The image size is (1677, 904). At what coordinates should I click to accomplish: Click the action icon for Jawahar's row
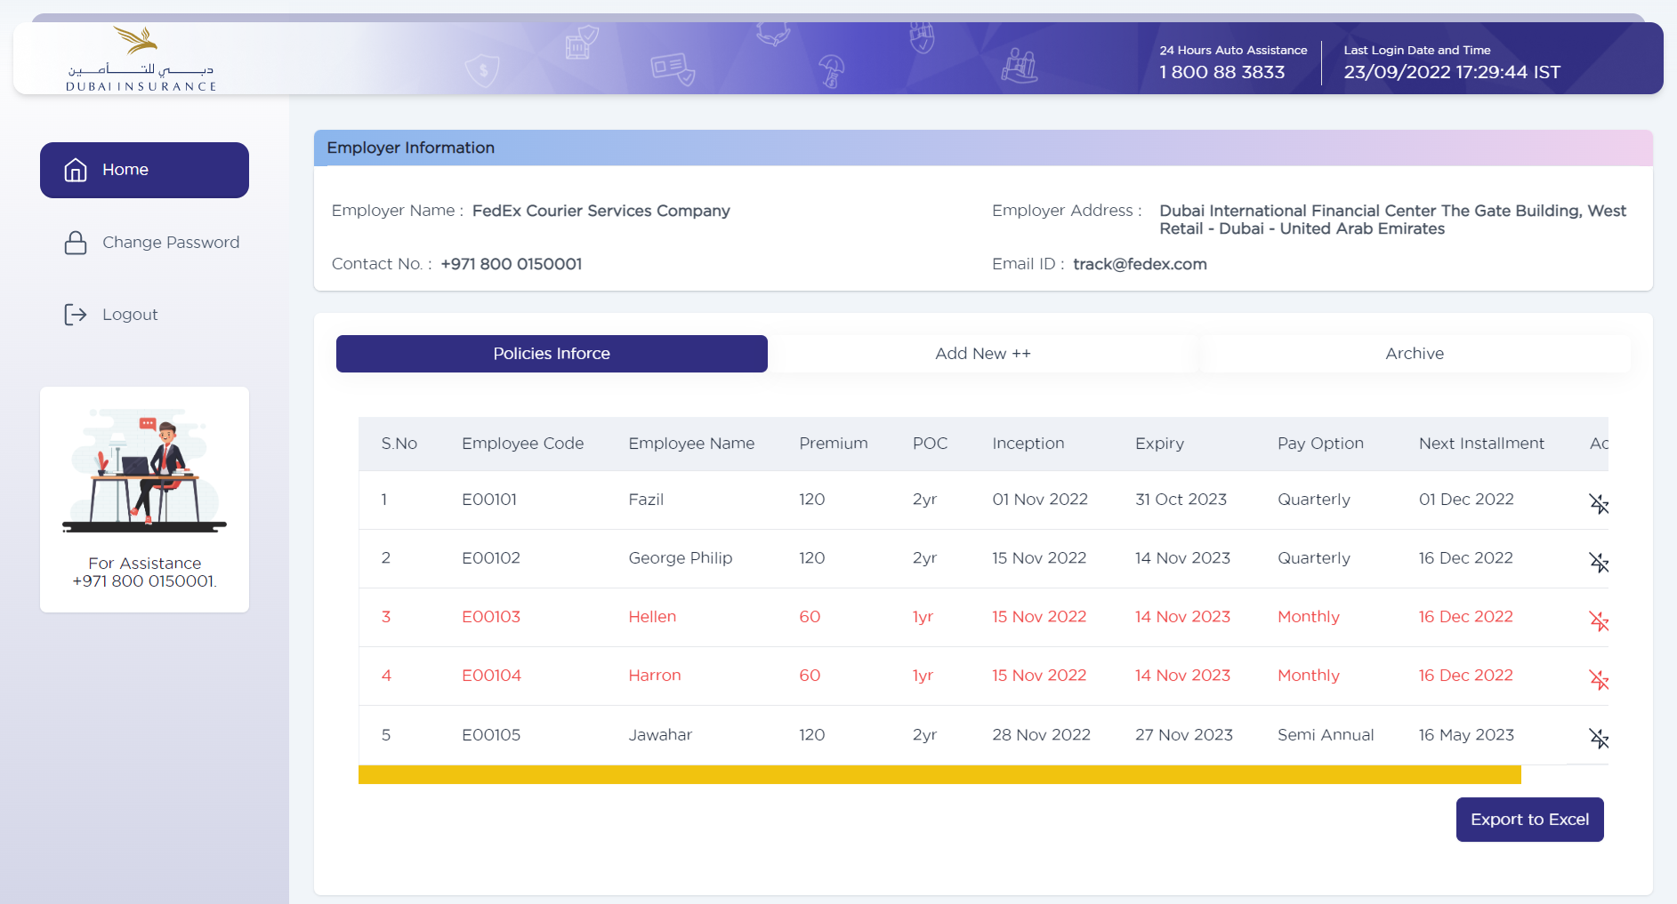point(1598,739)
